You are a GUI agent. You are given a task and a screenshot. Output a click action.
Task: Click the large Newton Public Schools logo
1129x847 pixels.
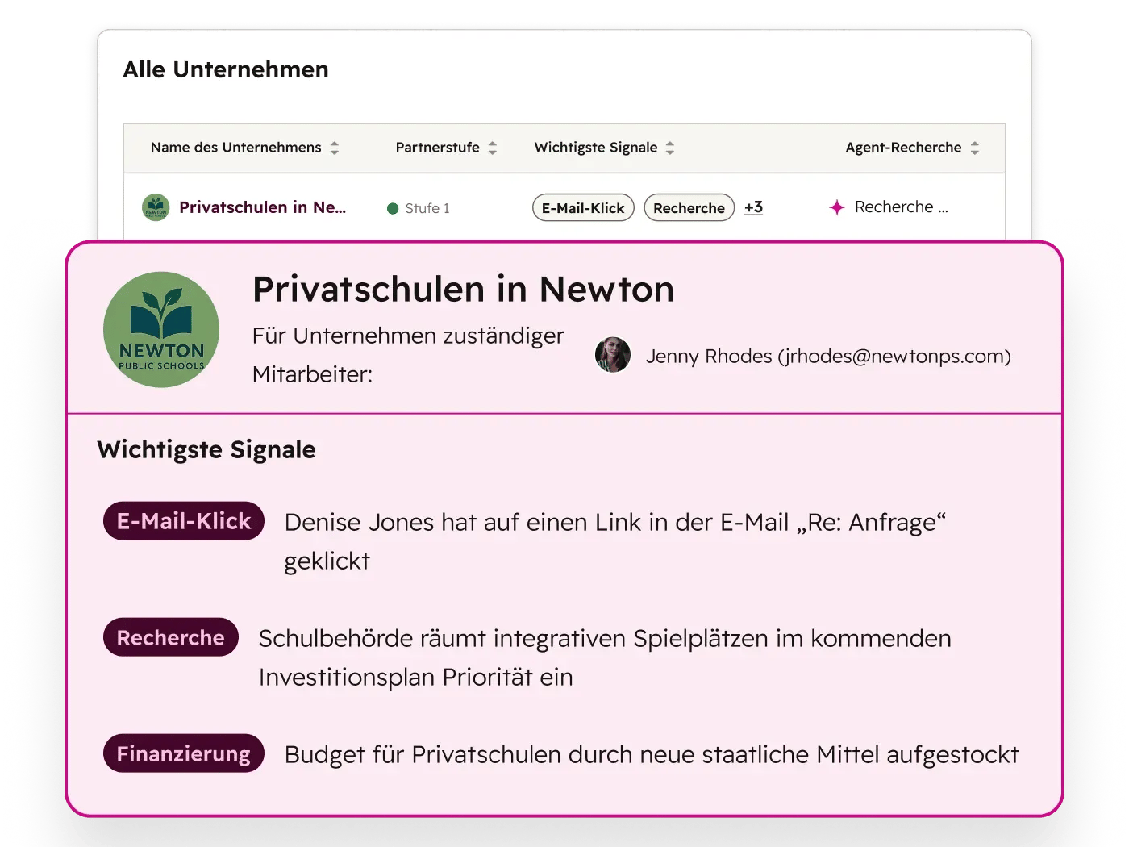click(161, 330)
